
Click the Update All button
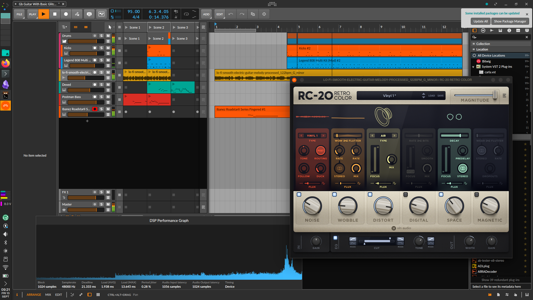click(x=481, y=21)
